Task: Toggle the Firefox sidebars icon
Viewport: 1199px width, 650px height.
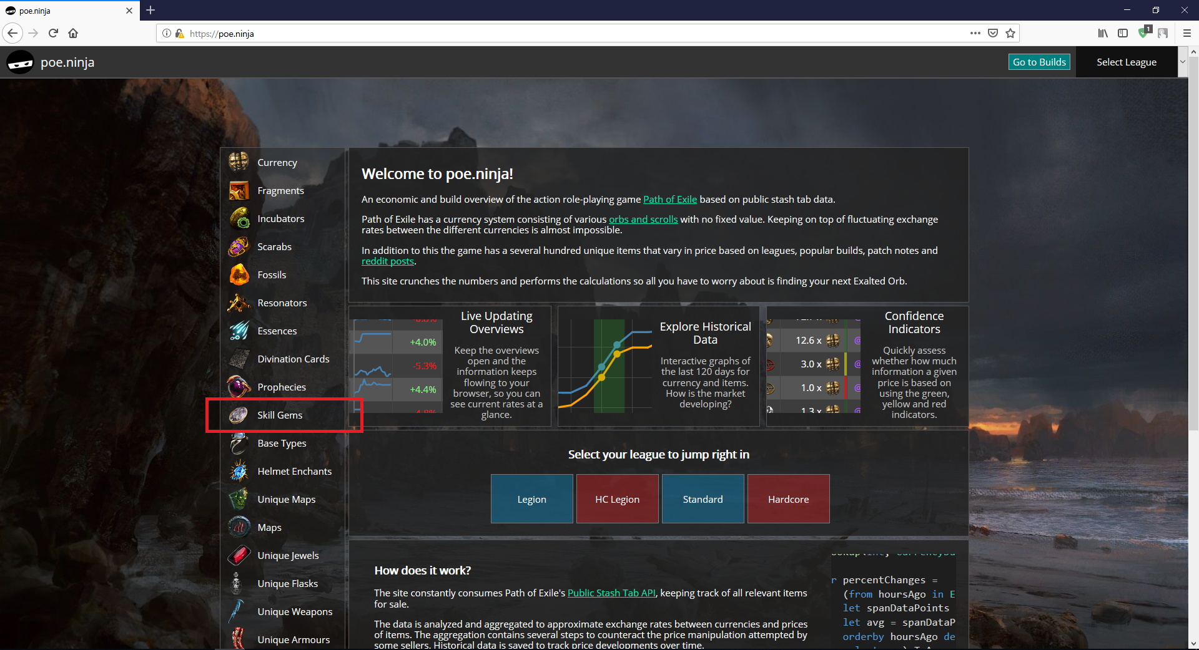Action: (1123, 33)
